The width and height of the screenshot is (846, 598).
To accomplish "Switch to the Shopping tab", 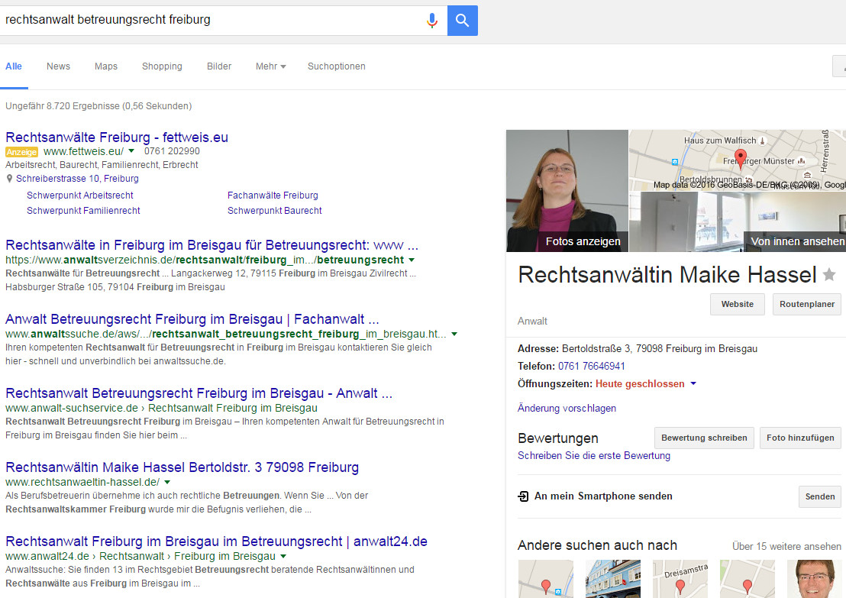I will 162,66.
